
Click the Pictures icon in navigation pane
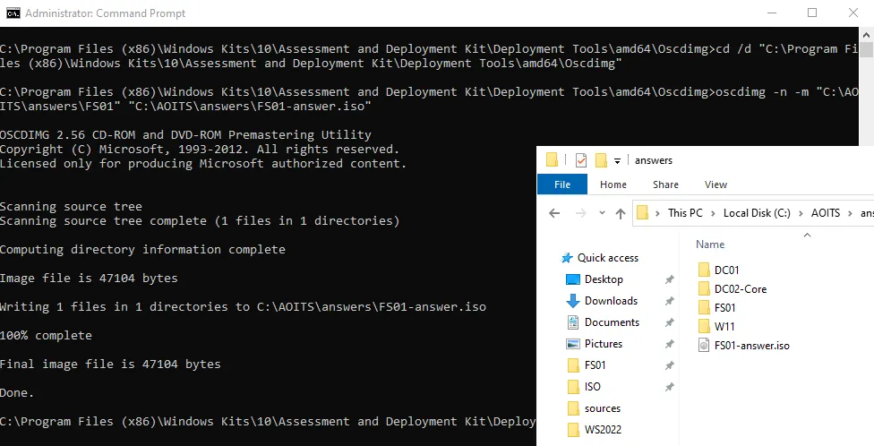point(573,344)
